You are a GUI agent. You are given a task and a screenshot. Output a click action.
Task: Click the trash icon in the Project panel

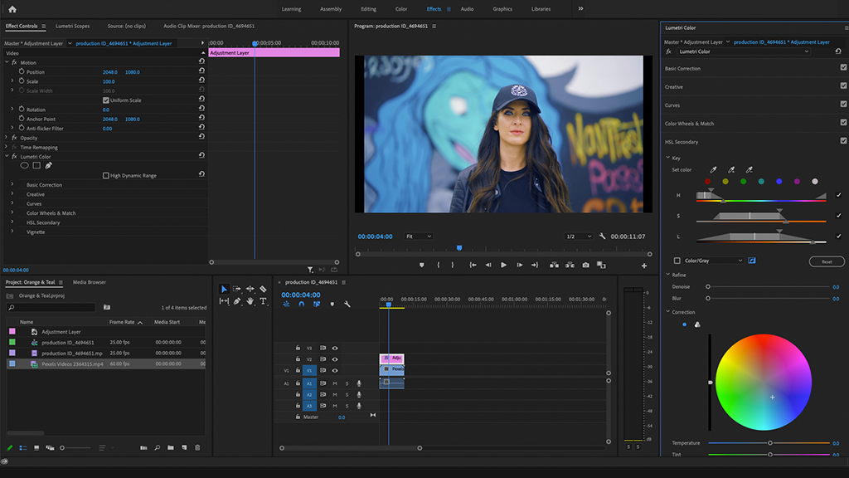(x=197, y=448)
